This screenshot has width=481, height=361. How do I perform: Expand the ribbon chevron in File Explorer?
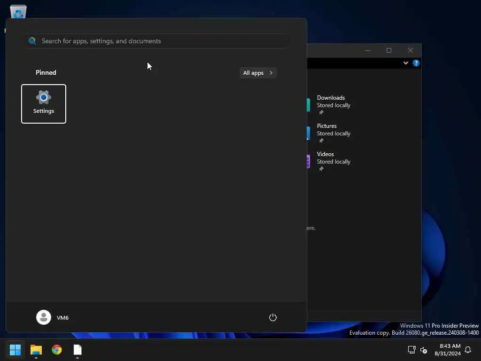pyautogui.click(x=405, y=63)
